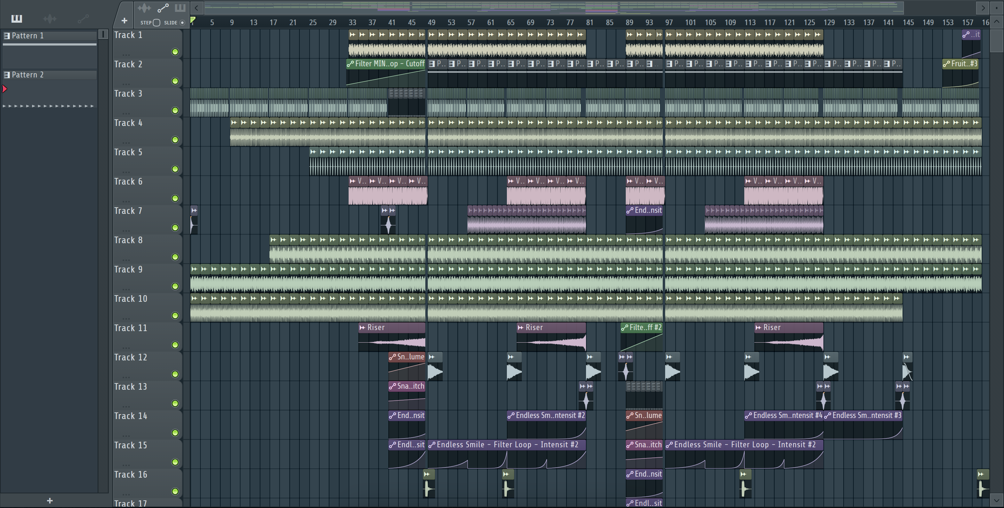Select the Track 1 name label

point(128,35)
